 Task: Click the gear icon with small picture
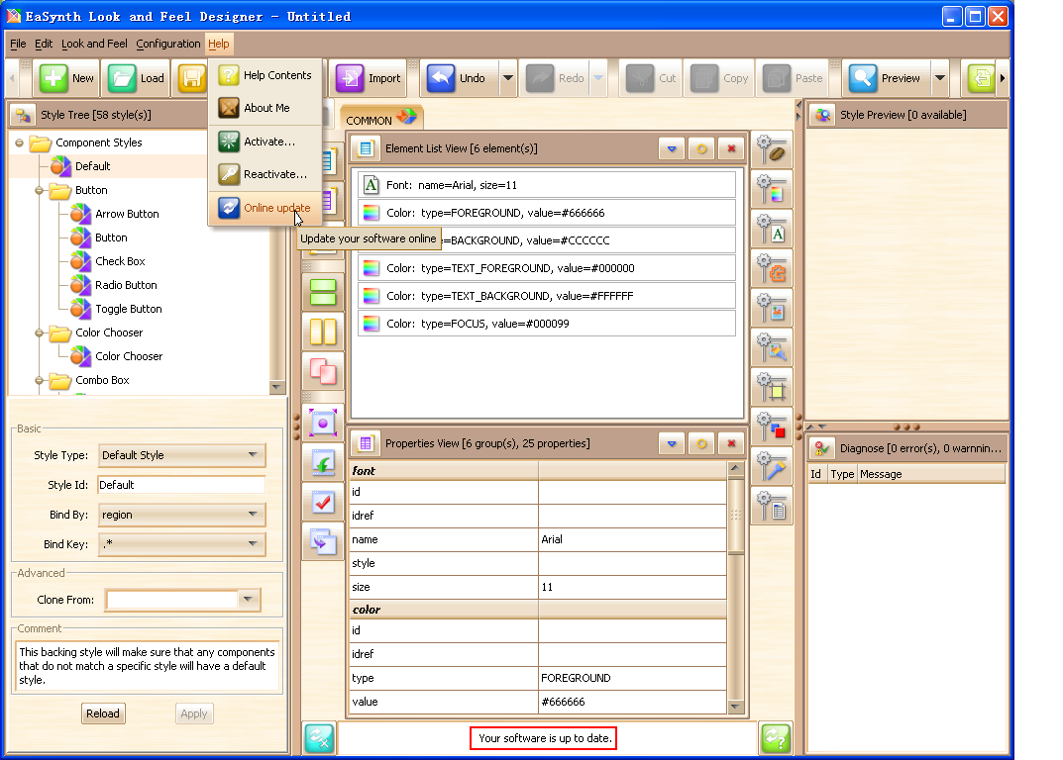[x=772, y=308]
